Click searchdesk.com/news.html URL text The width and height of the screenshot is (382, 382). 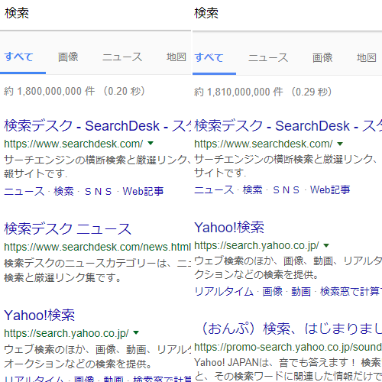click(97, 247)
